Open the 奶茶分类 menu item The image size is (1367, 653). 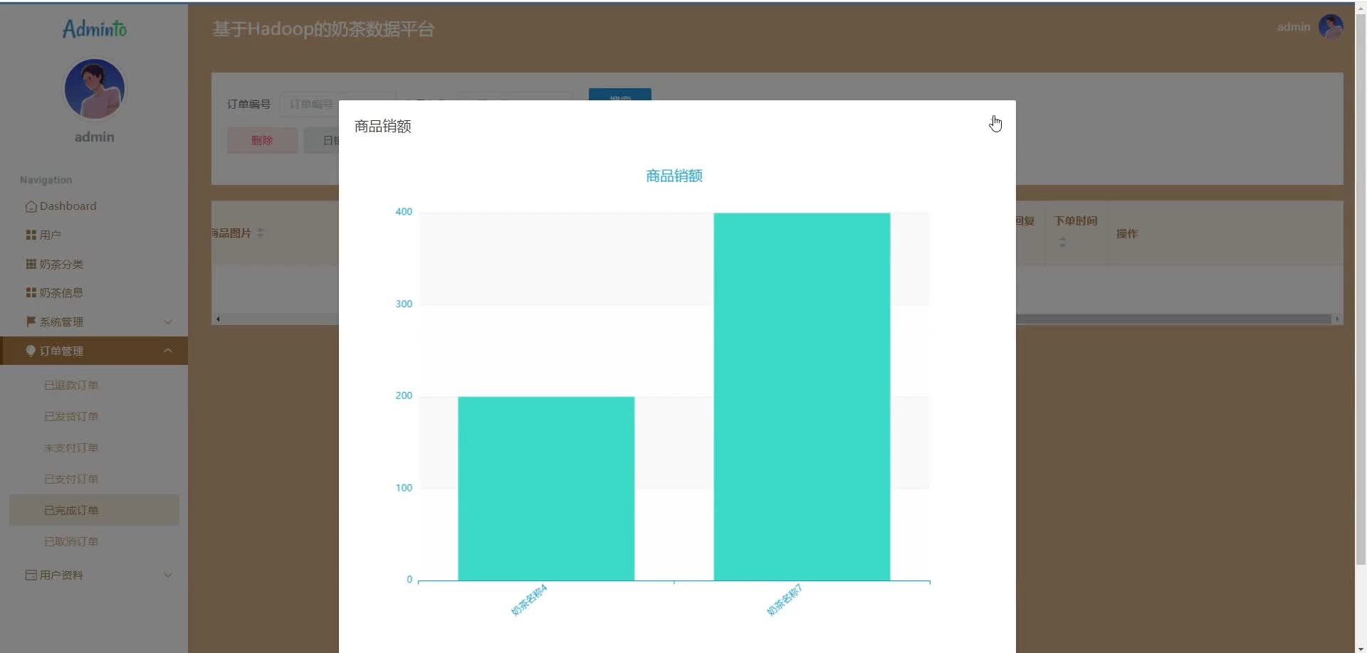point(94,264)
